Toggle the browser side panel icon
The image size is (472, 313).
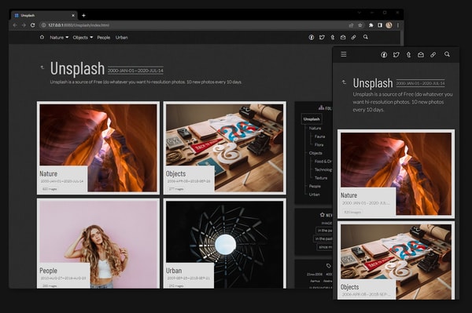click(x=380, y=25)
